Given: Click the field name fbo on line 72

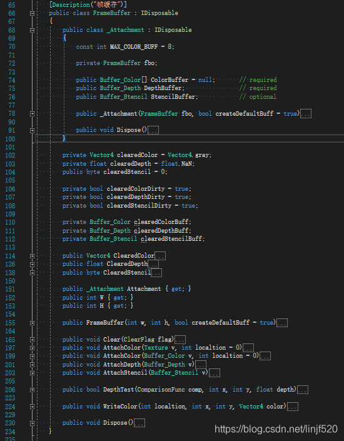Looking at the screenshot, I should [149, 63].
